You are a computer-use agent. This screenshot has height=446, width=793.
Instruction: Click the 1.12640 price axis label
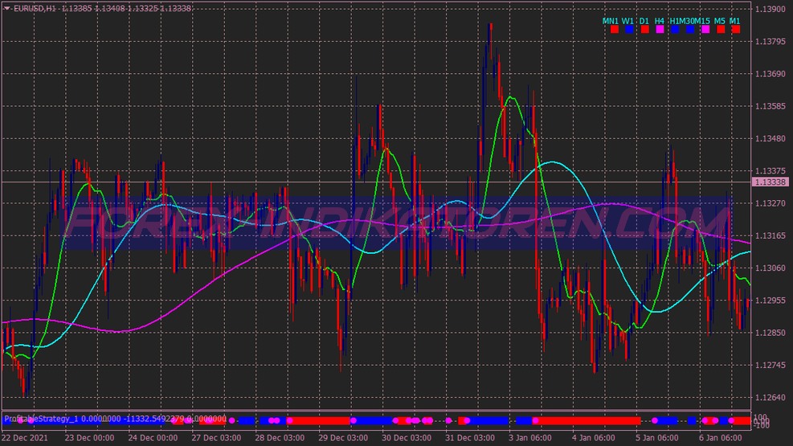(x=771, y=398)
